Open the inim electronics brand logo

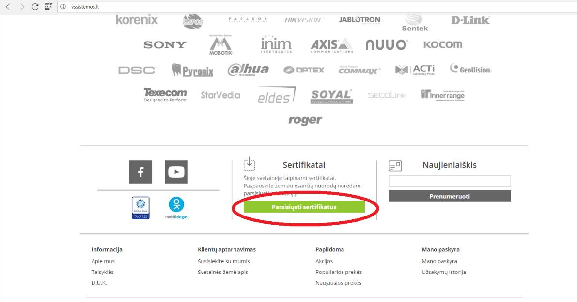tap(276, 44)
